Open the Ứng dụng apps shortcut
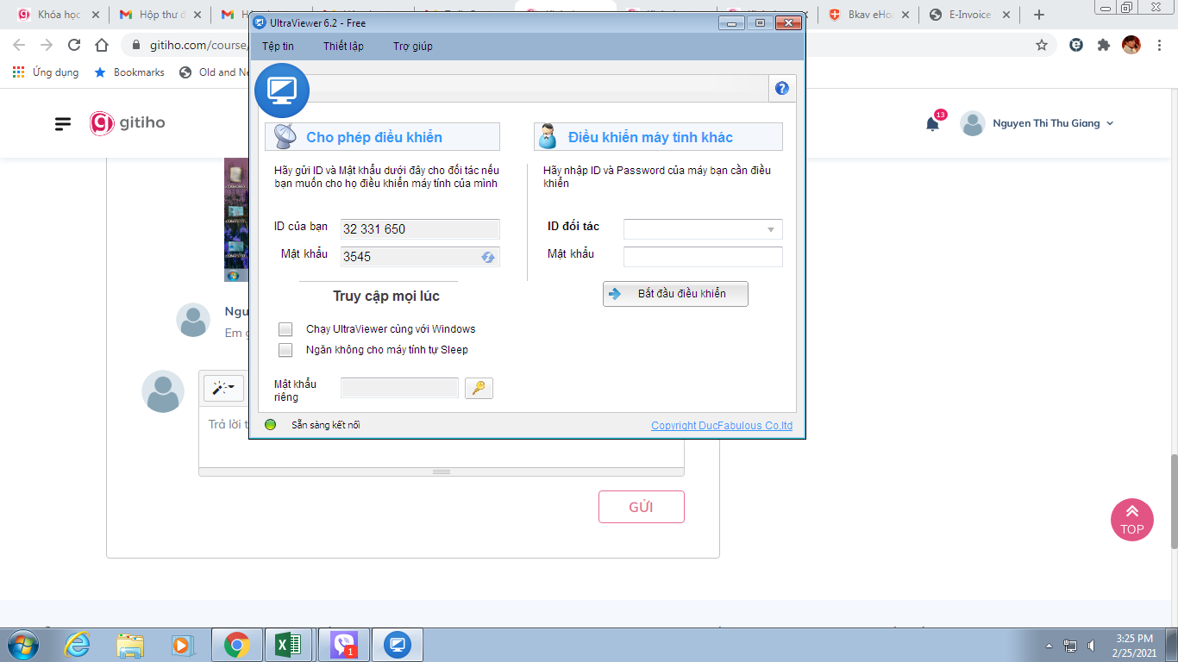Image resolution: width=1178 pixels, height=662 pixels. (x=46, y=72)
